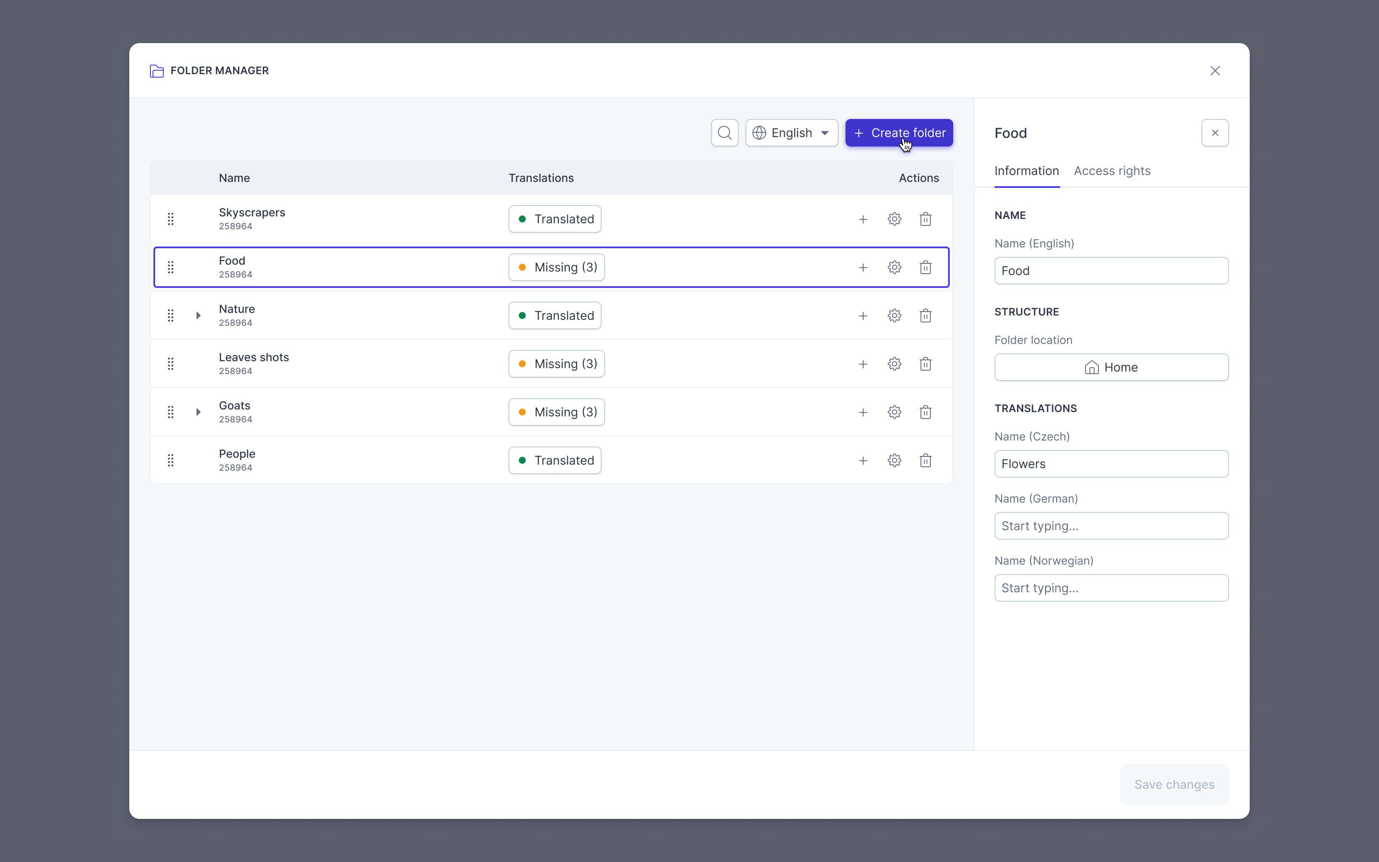
Task: Delete the Food folder
Action: 925,267
